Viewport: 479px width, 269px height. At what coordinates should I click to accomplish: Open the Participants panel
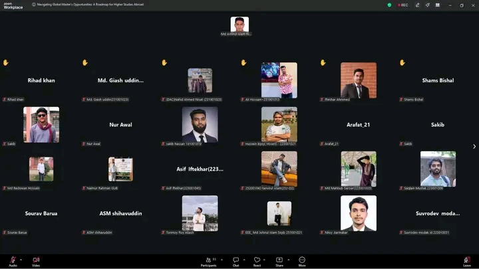(x=208, y=260)
